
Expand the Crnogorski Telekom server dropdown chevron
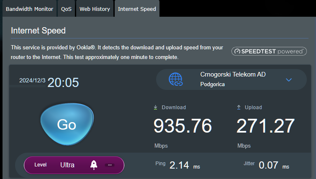(289, 80)
